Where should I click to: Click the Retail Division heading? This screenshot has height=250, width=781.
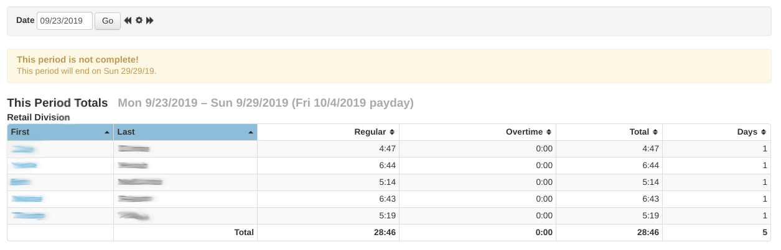click(38, 117)
